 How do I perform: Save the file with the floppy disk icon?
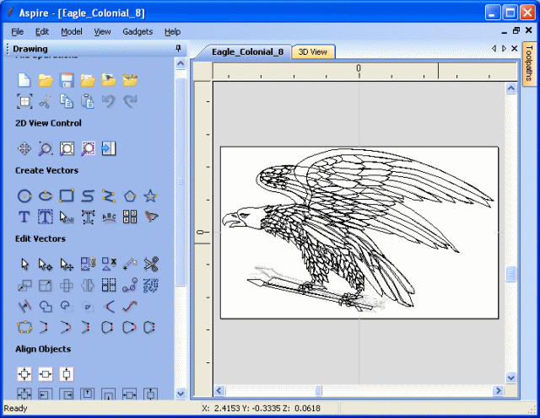pos(67,80)
